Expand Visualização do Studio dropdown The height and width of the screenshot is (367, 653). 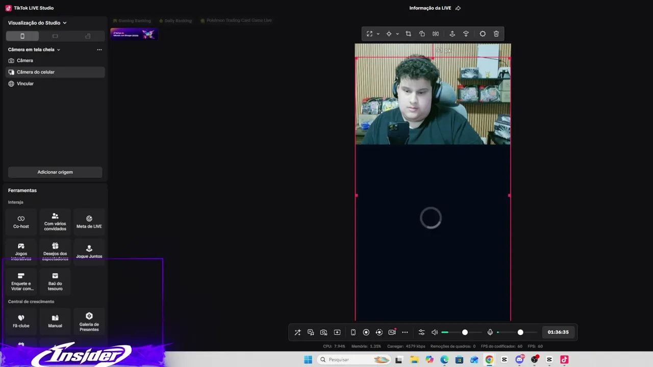tap(37, 23)
